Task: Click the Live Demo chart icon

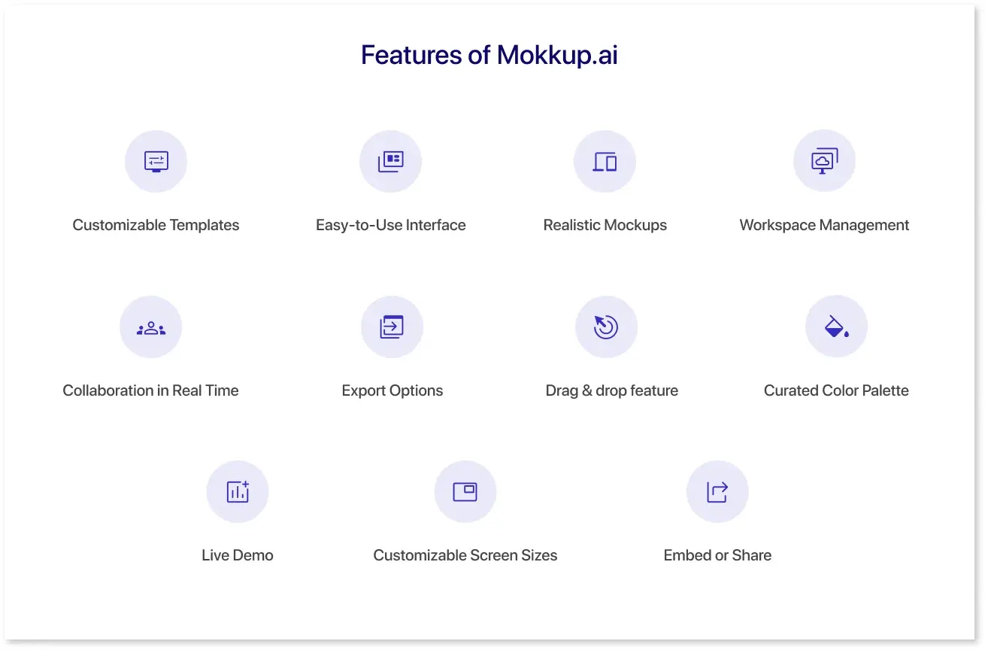Action: coord(238,492)
